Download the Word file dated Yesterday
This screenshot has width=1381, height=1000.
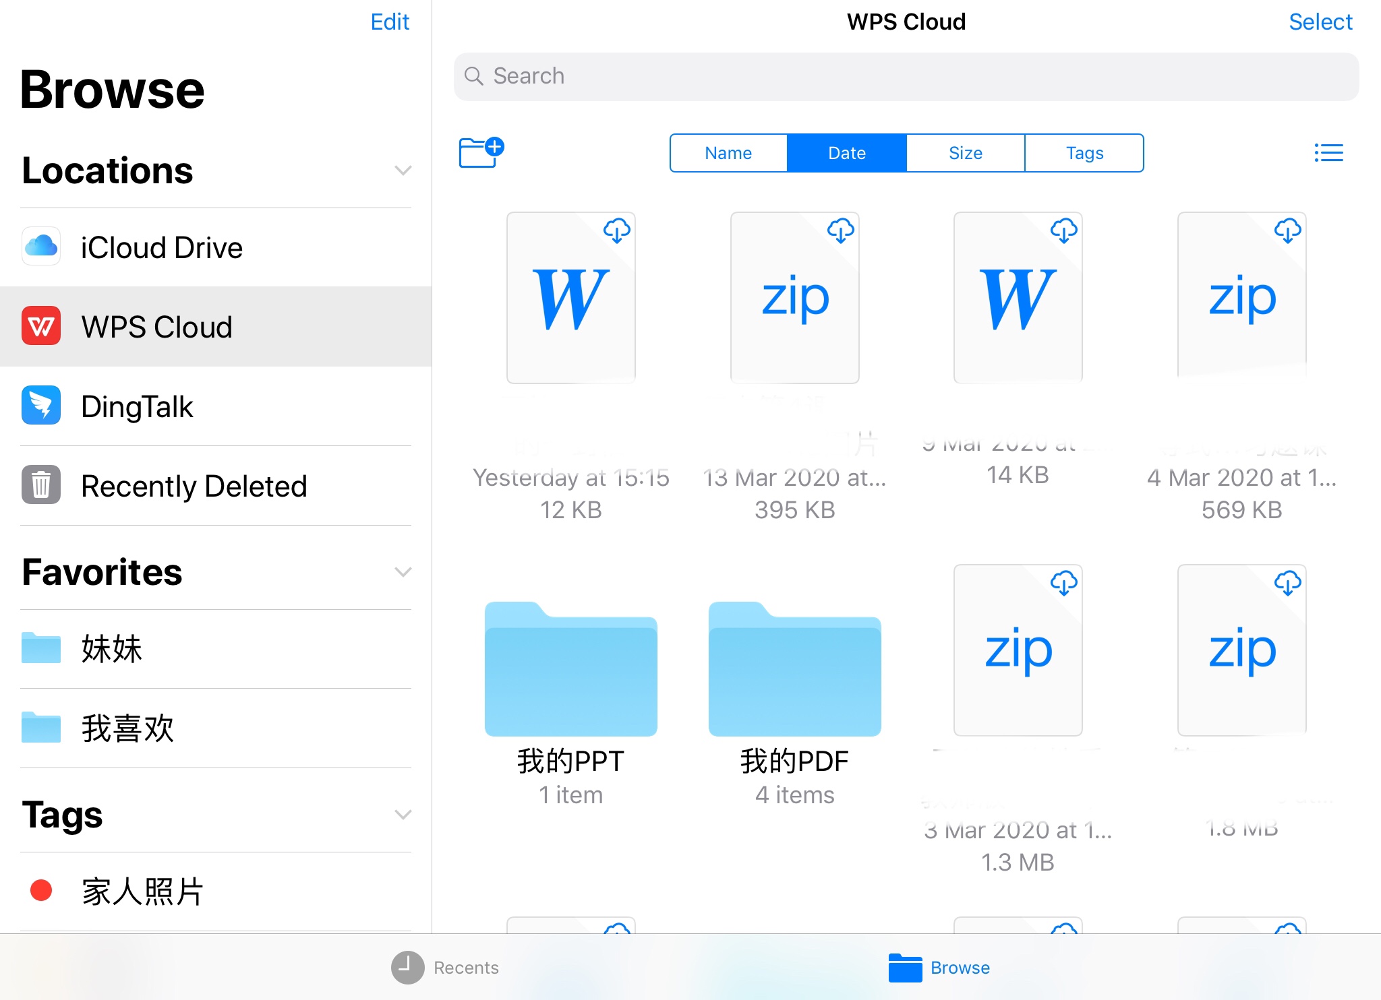tap(616, 230)
